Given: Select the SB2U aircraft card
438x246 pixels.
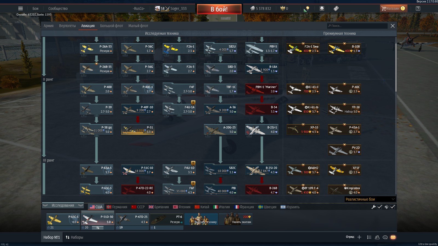Looking at the screenshot, I should 220,48.
